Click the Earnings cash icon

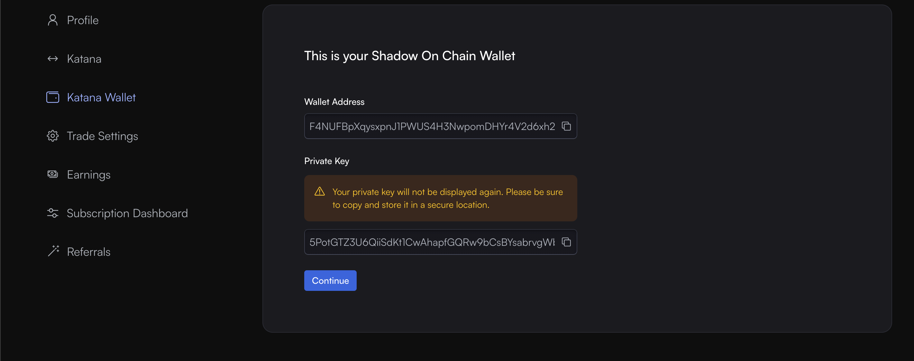click(52, 174)
